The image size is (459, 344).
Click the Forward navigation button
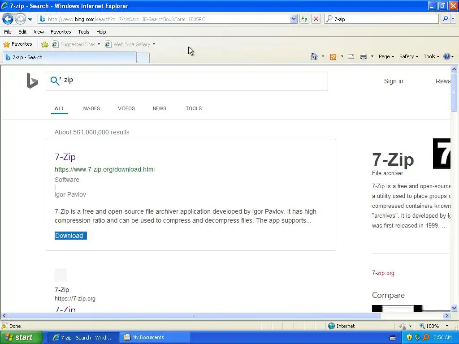[x=20, y=19]
